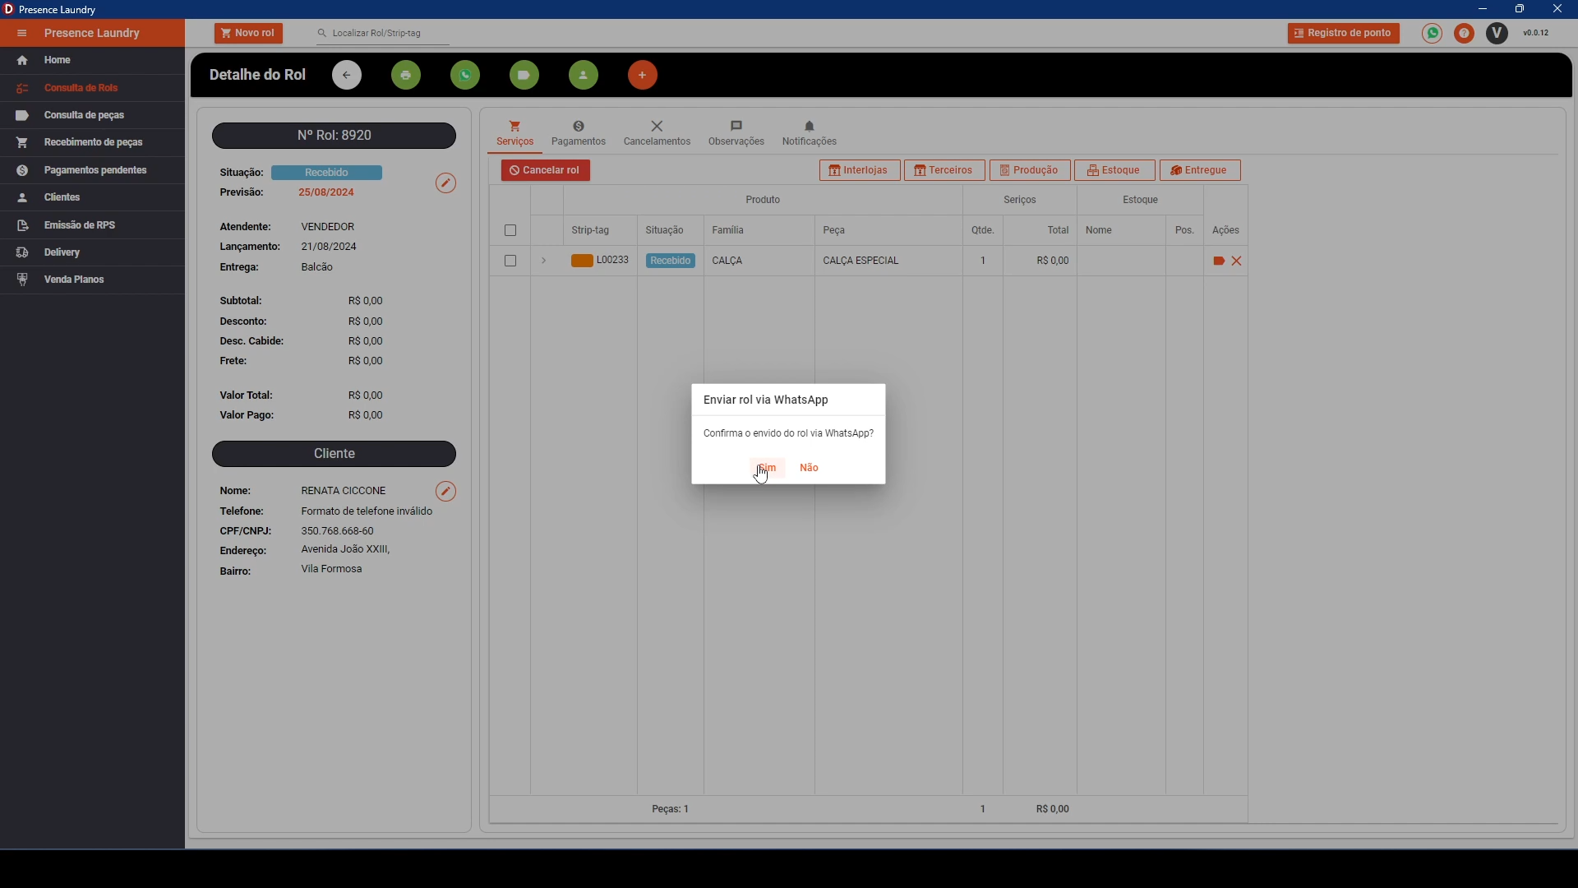The image size is (1578, 888).
Task: Open Delivery in the sidebar
Action: [92, 252]
